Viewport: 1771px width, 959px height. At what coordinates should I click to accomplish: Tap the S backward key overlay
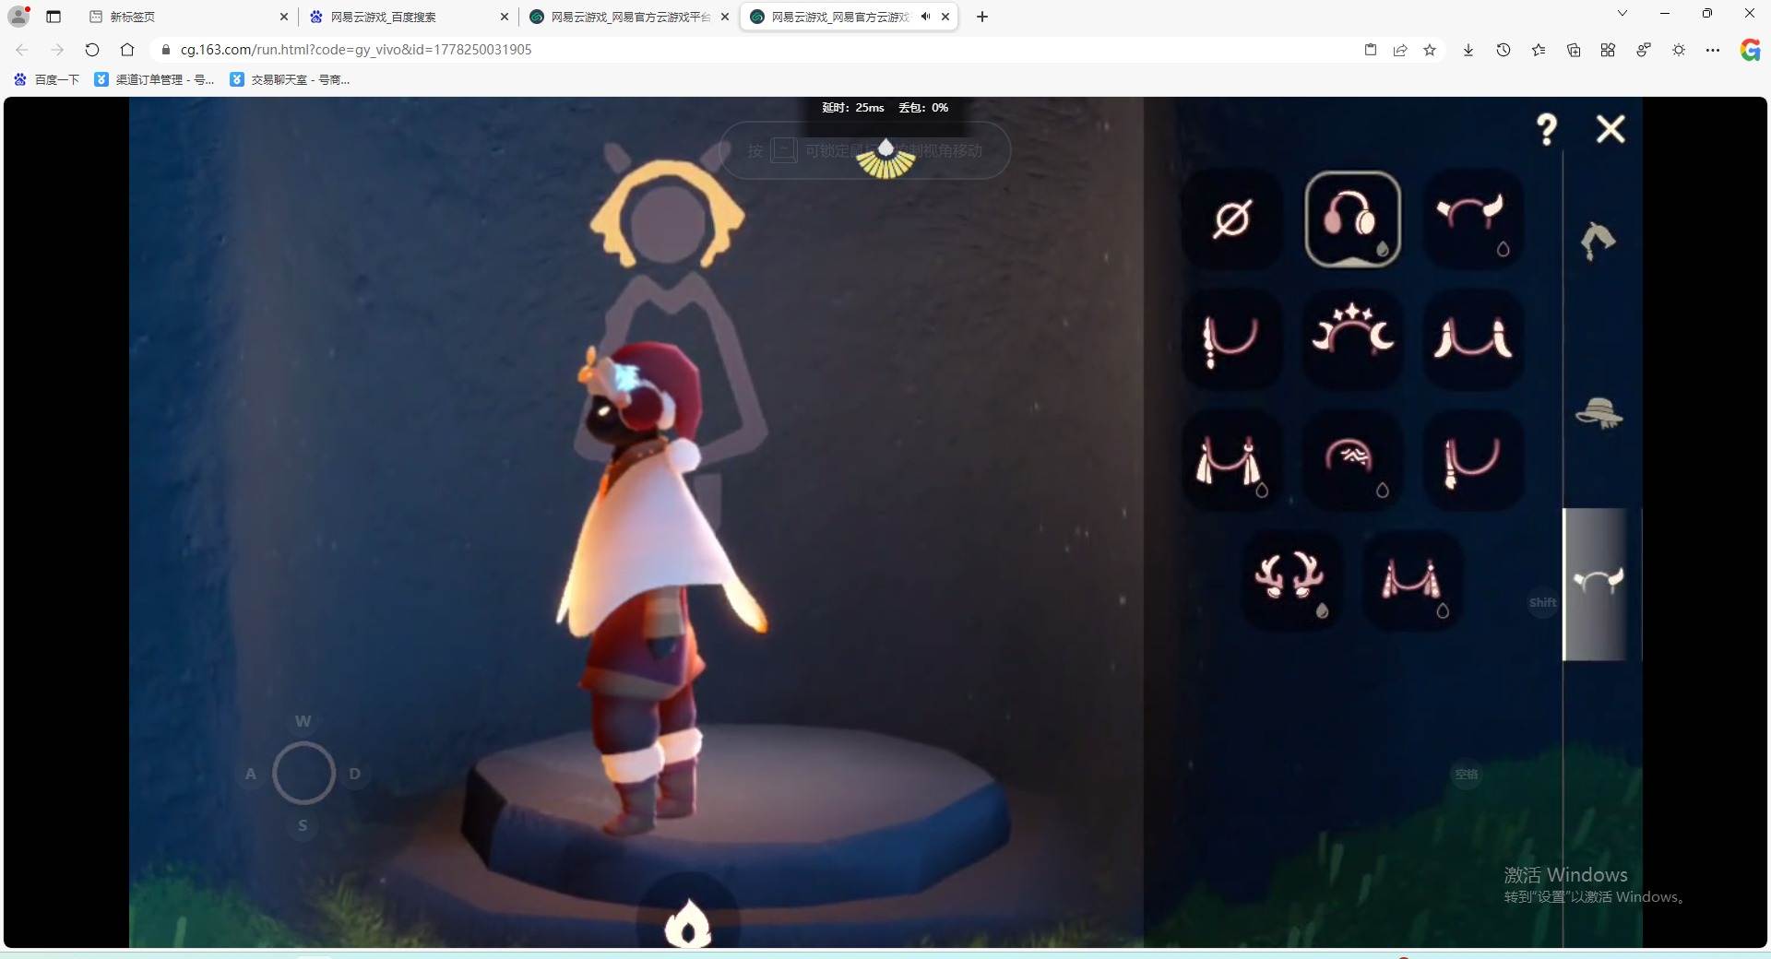(303, 825)
